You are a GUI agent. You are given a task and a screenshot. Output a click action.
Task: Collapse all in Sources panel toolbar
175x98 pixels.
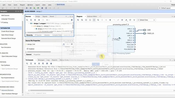tap(31, 20)
